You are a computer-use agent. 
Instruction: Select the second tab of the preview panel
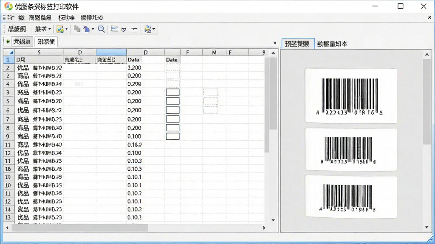tap(332, 44)
